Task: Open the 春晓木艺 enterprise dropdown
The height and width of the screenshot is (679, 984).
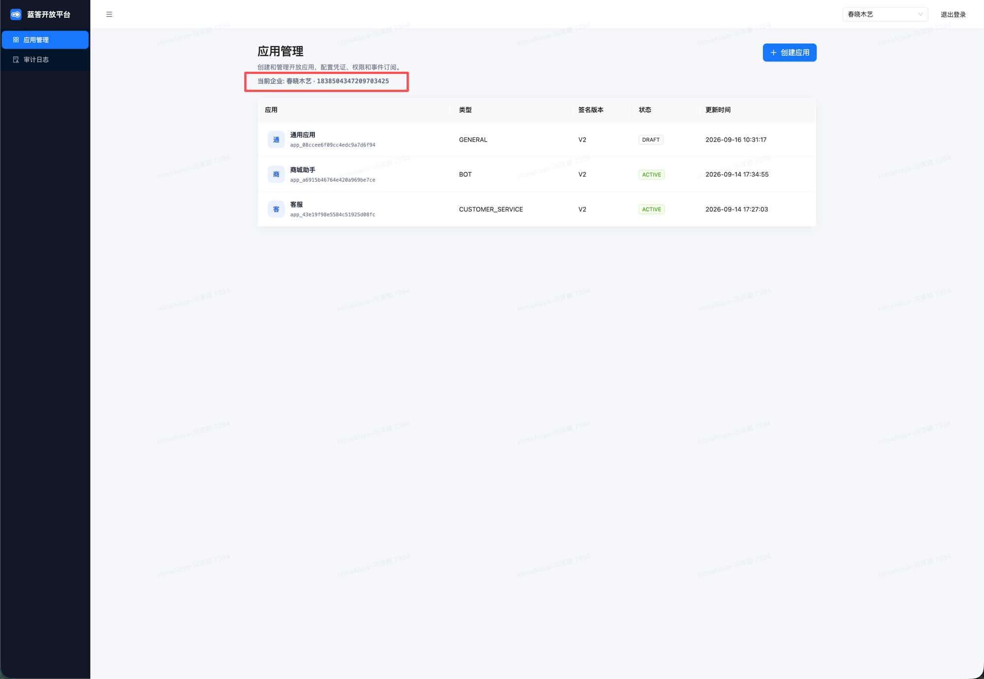Action: click(x=885, y=14)
